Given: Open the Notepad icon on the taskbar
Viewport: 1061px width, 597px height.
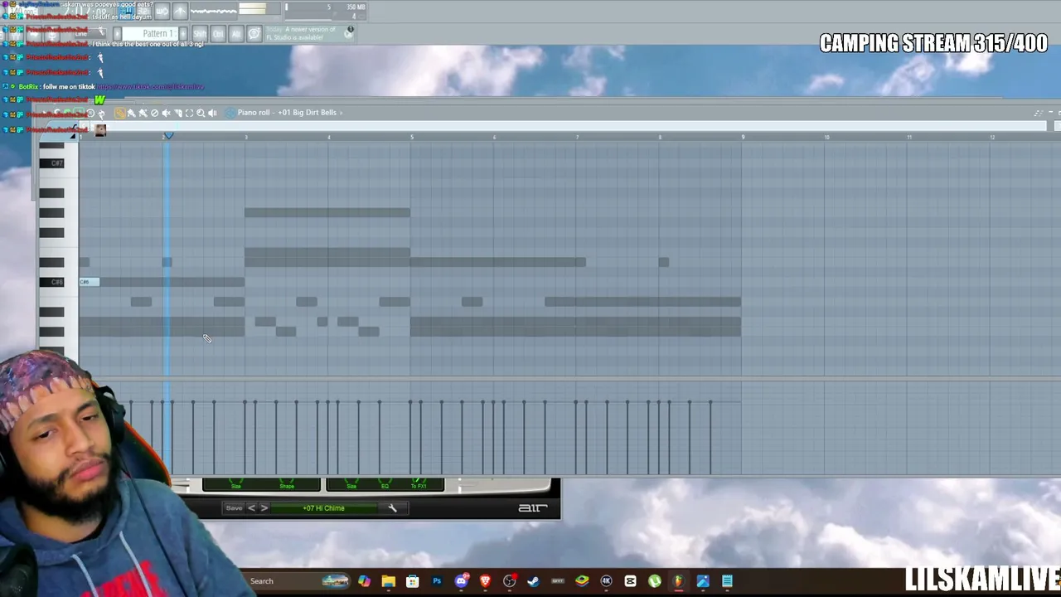Looking at the screenshot, I should point(727,581).
